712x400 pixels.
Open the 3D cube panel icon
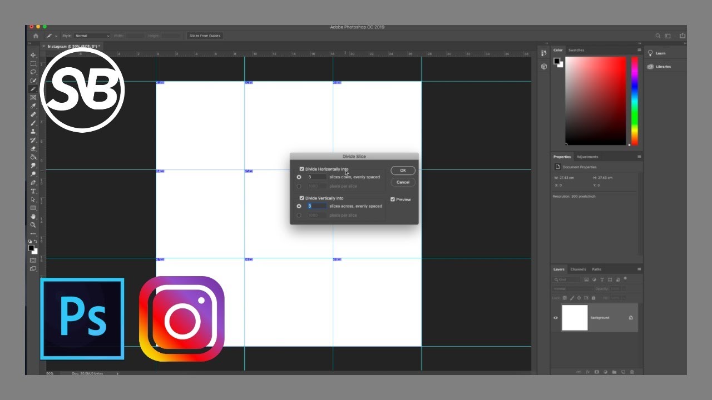coord(544,66)
